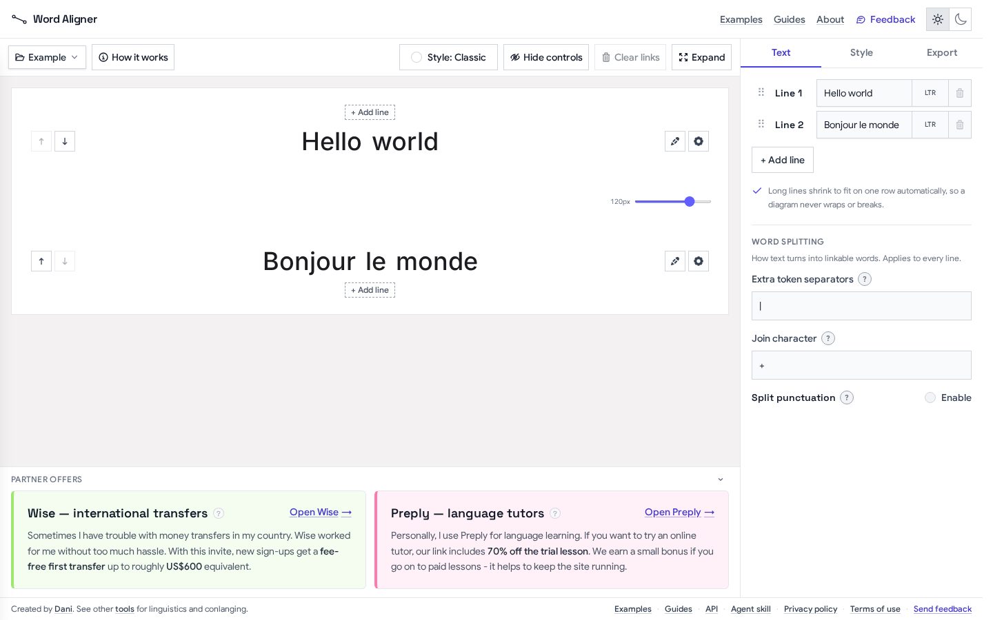
Task: Open Agent skill link
Action: click(x=751, y=609)
